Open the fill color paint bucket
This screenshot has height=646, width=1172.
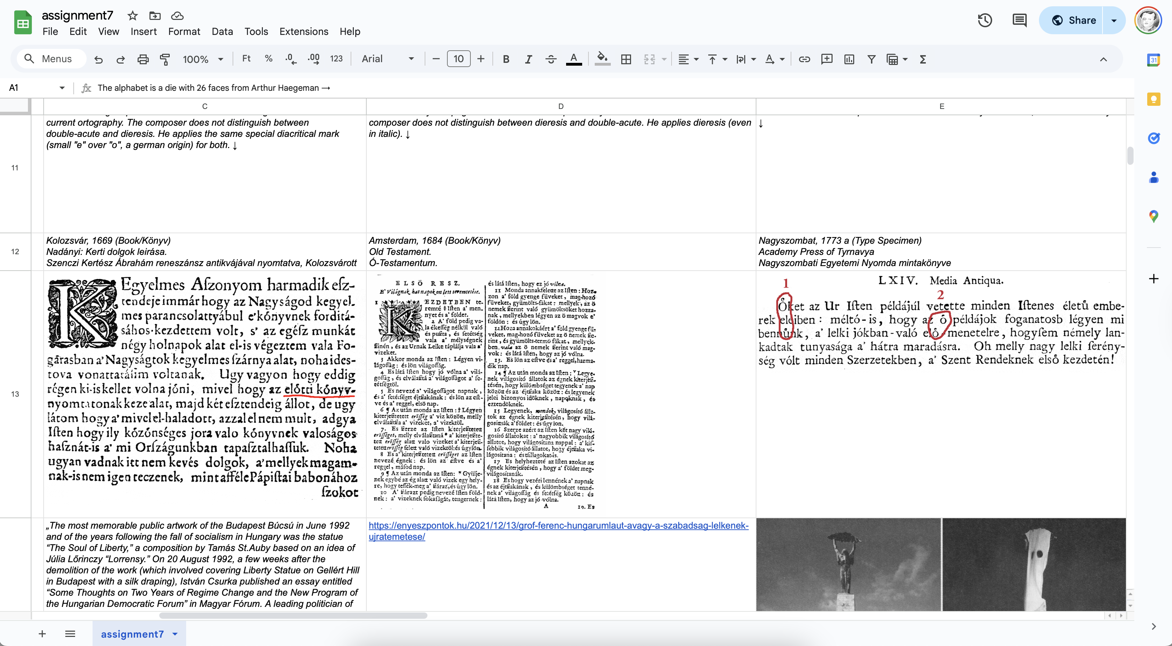pos(602,59)
